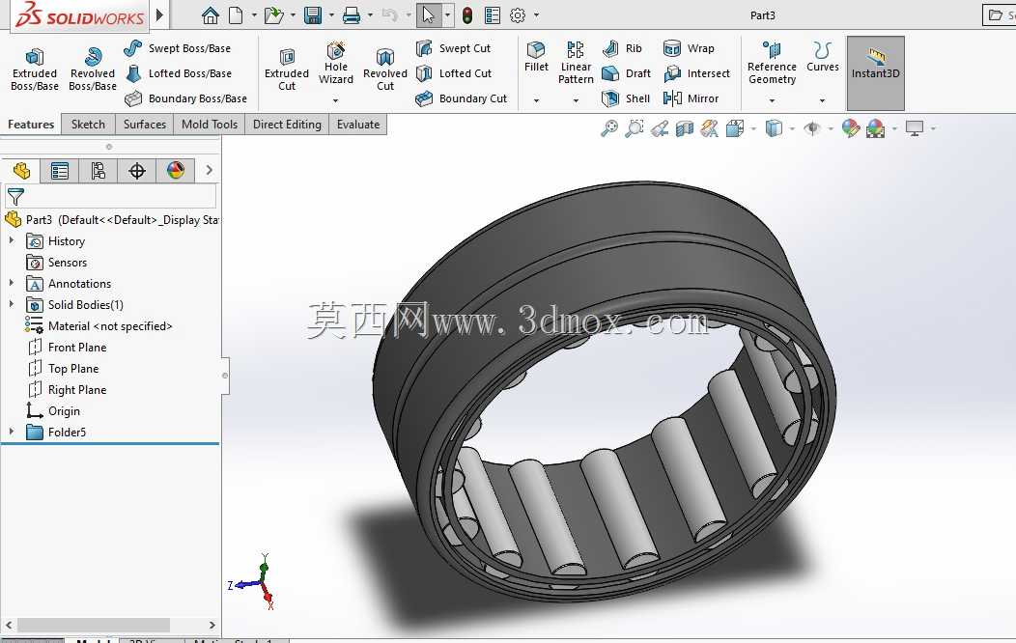Click the Intersect tool

pyautogui.click(x=696, y=73)
